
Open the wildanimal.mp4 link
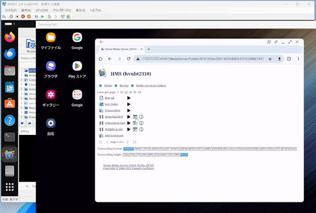pos(115,123)
